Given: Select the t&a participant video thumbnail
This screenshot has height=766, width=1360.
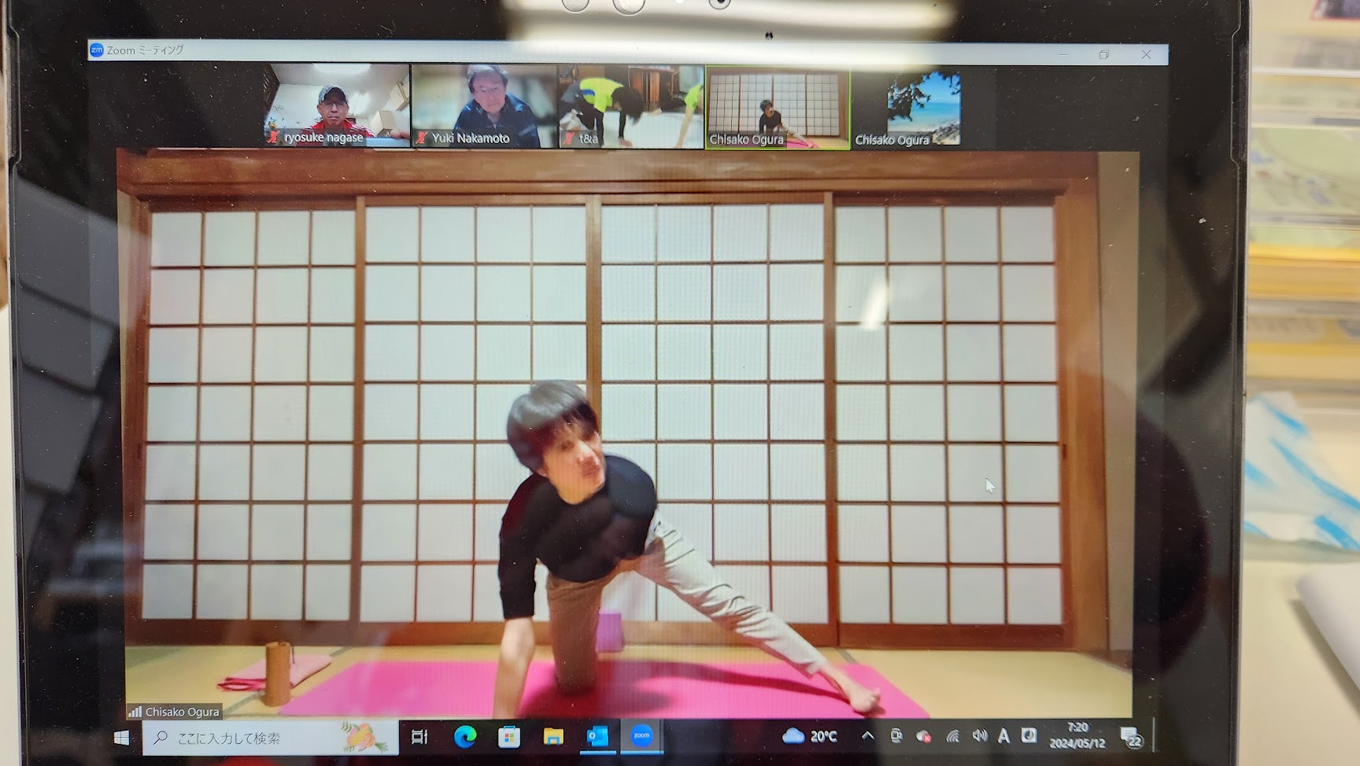Looking at the screenshot, I should tap(631, 106).
